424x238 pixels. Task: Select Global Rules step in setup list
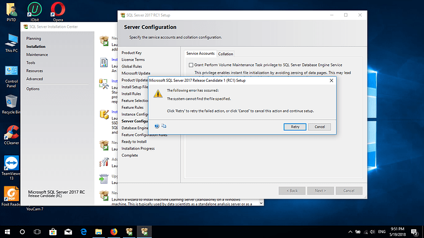[132, 66]
